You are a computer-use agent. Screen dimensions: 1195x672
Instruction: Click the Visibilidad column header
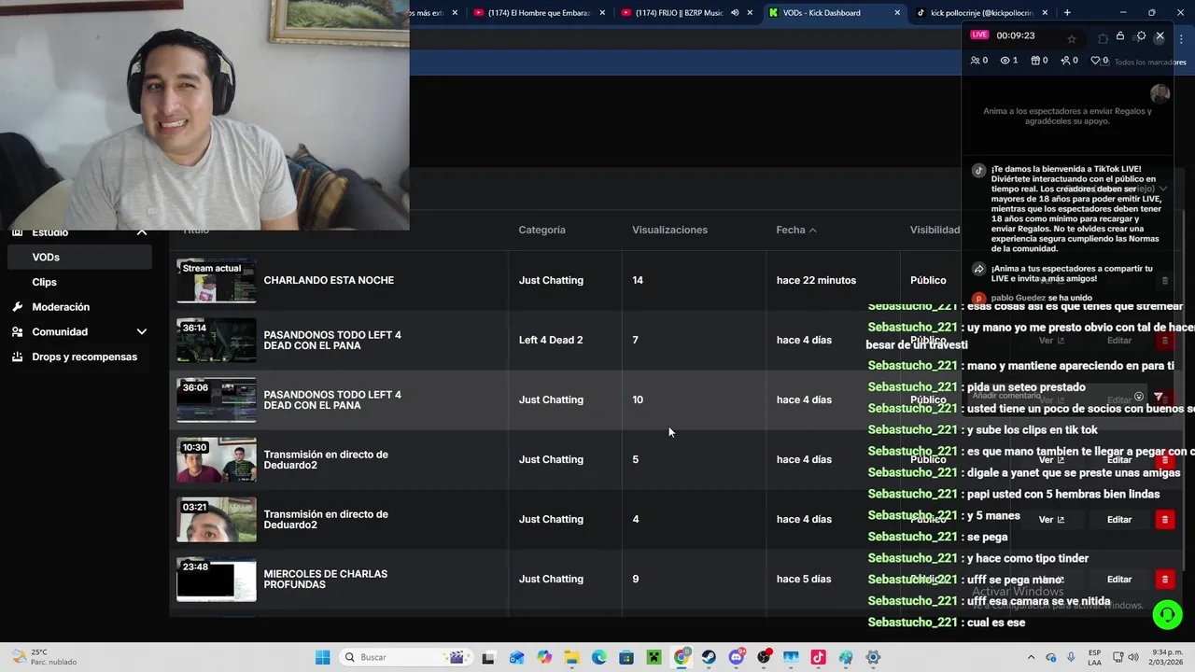coord(935,230)
